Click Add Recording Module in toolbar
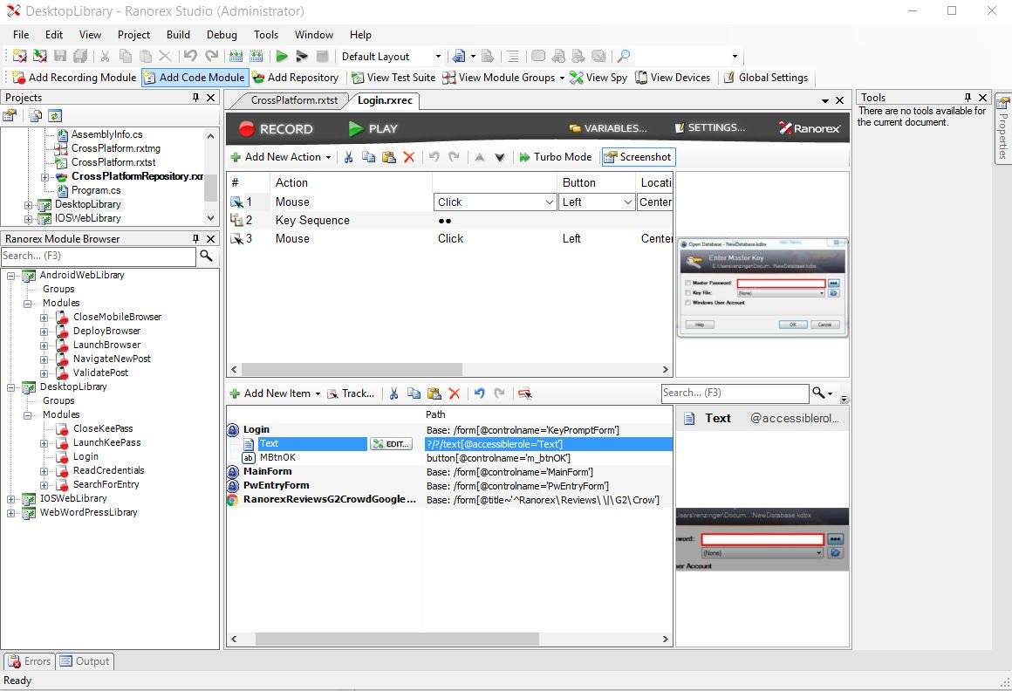Image resolution: width=1012 pixels, height=691 pixels. [x=73, y=78]
